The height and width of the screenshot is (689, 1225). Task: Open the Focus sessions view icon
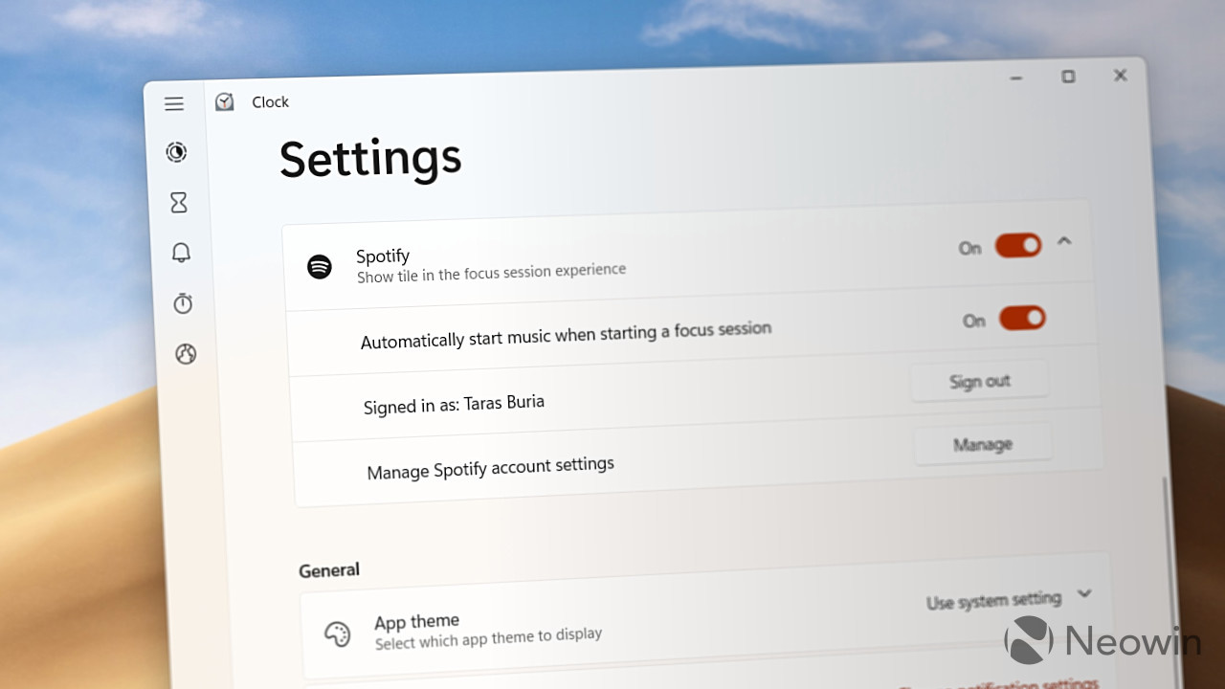(176, 152)
